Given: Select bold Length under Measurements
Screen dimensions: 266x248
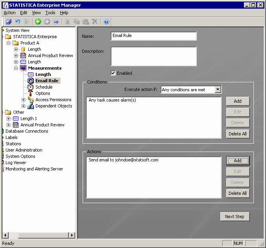Looking at the screenshot, I should click(43, 74).
